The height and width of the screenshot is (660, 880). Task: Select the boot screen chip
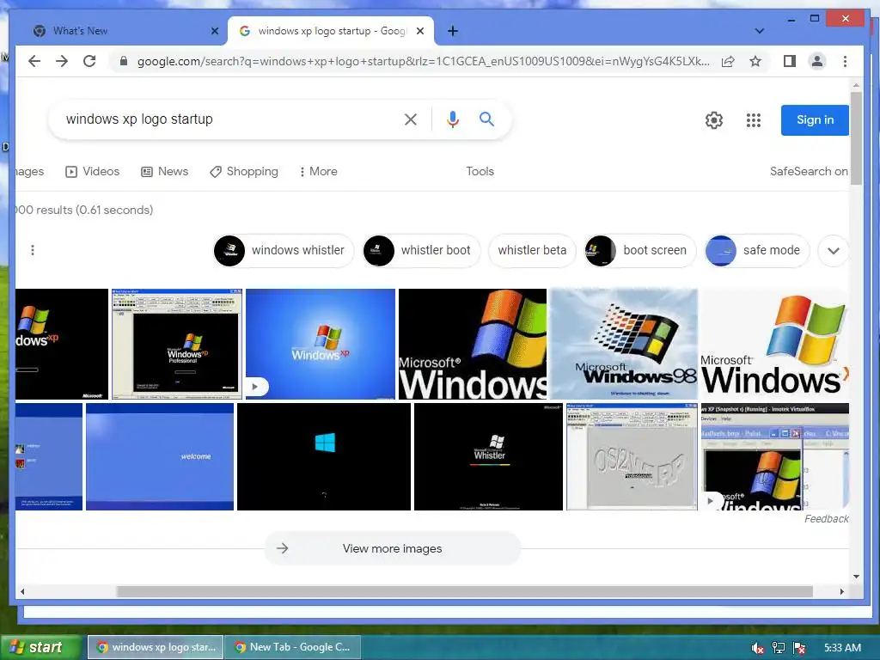(640, 250)
